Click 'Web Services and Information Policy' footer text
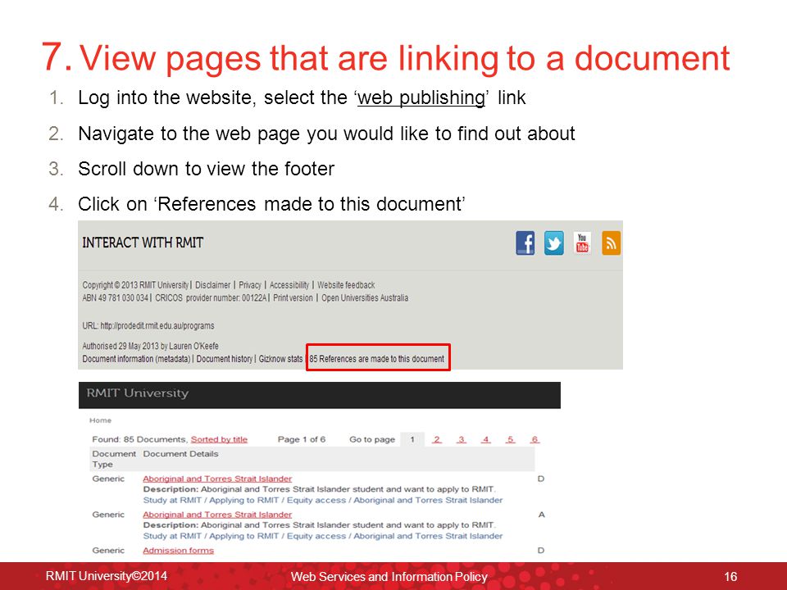Screen dimensions: 787x590 click(389, 576)
